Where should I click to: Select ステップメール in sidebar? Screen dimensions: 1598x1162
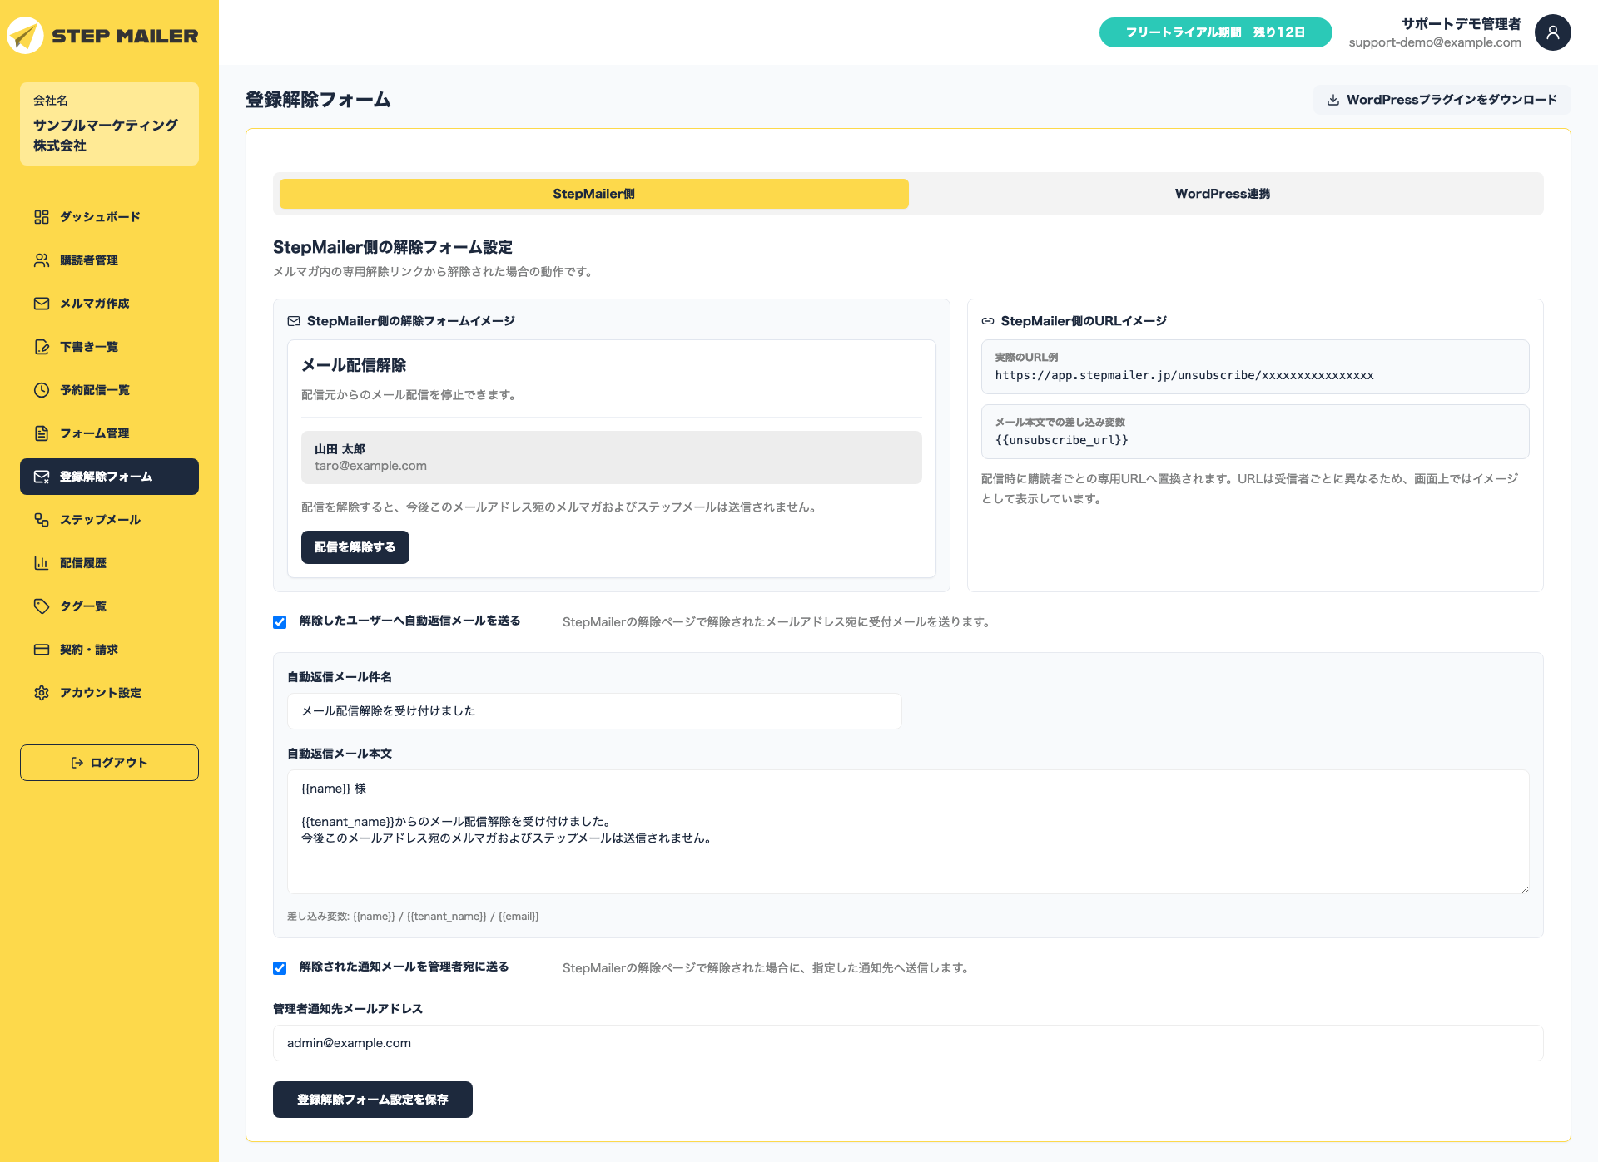click(109, 520)
